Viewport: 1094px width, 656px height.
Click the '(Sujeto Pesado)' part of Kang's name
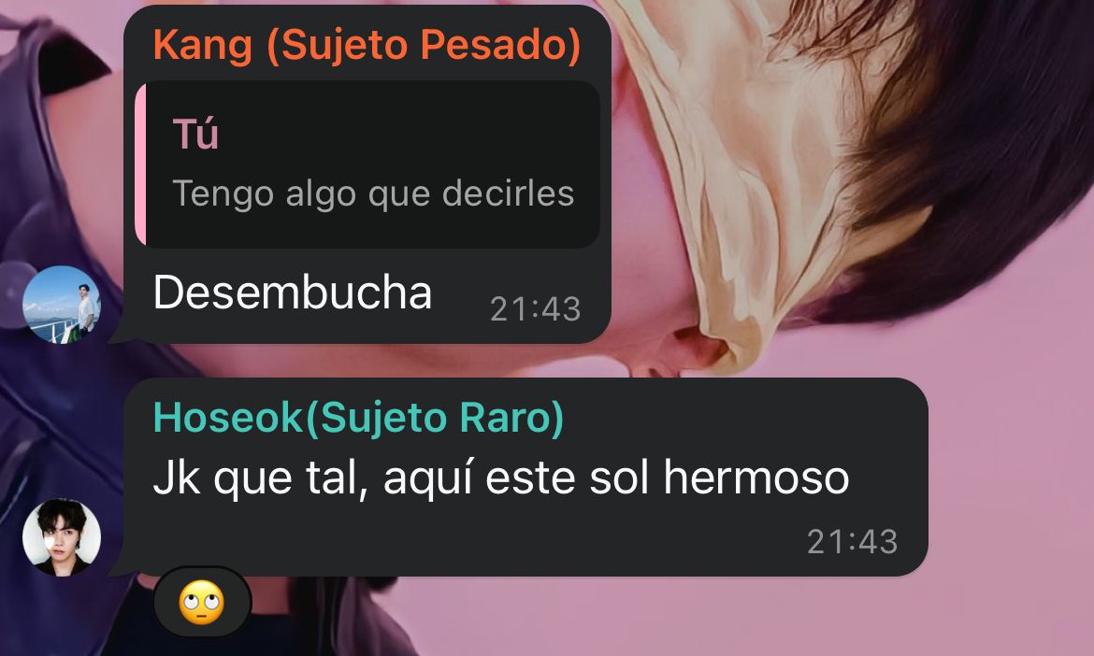(x=425, y=45)
